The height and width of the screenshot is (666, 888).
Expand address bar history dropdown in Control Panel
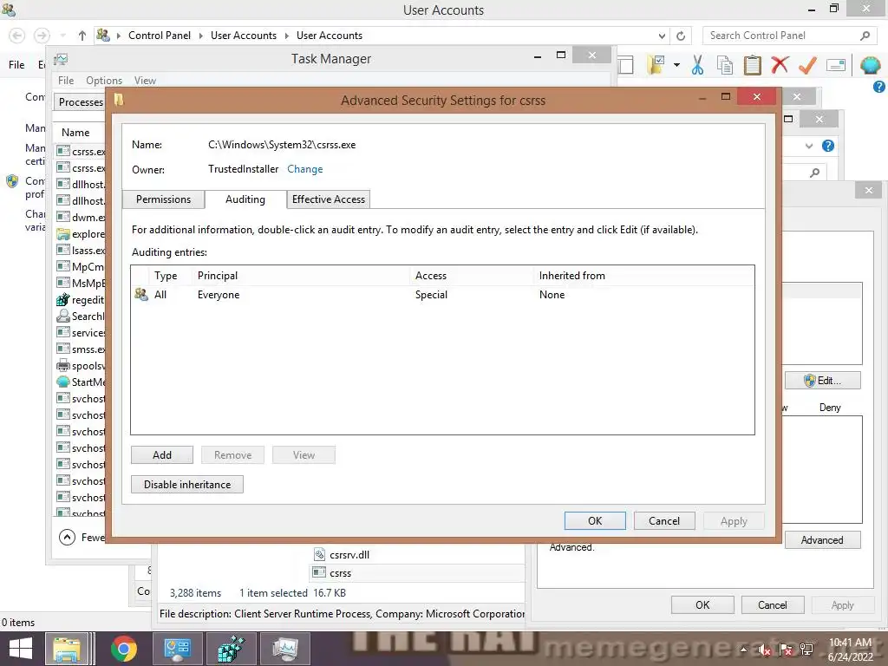[x=662, y=36]
